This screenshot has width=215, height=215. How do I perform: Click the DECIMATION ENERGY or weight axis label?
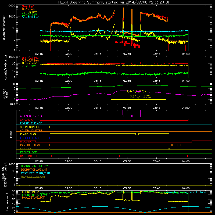pyautogui.click(x=4, y=174)
